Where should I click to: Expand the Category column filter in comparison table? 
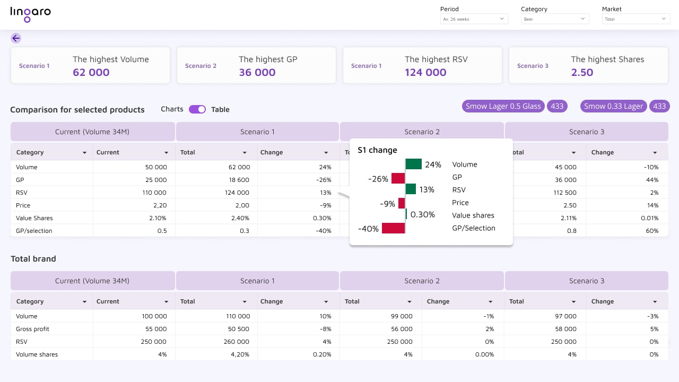(x=84, y=152)
